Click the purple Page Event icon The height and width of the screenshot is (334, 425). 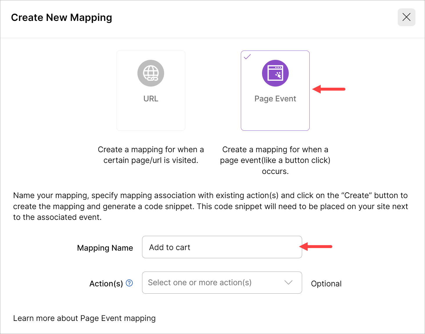click(275, 73)
